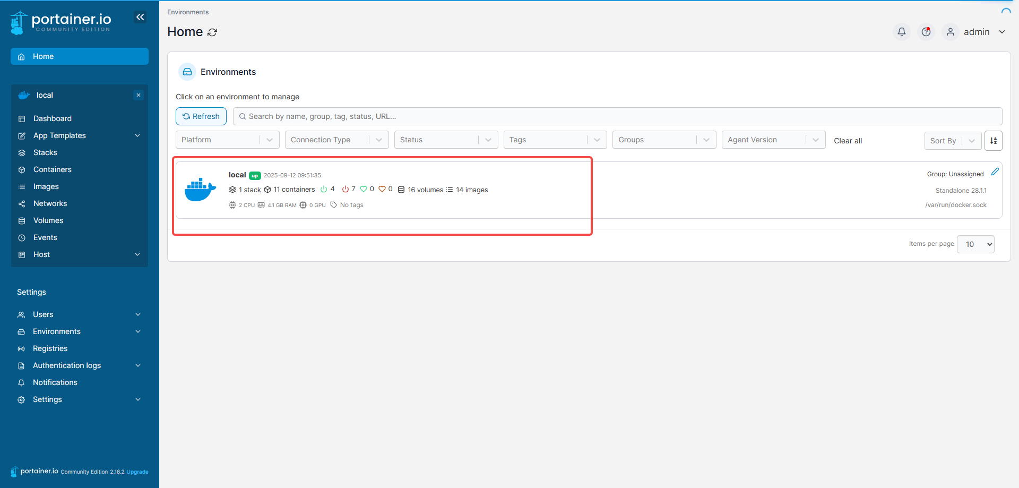Click the Home item in the sidebar
Screen dimensions: 1019x488
tap(80, 56)
